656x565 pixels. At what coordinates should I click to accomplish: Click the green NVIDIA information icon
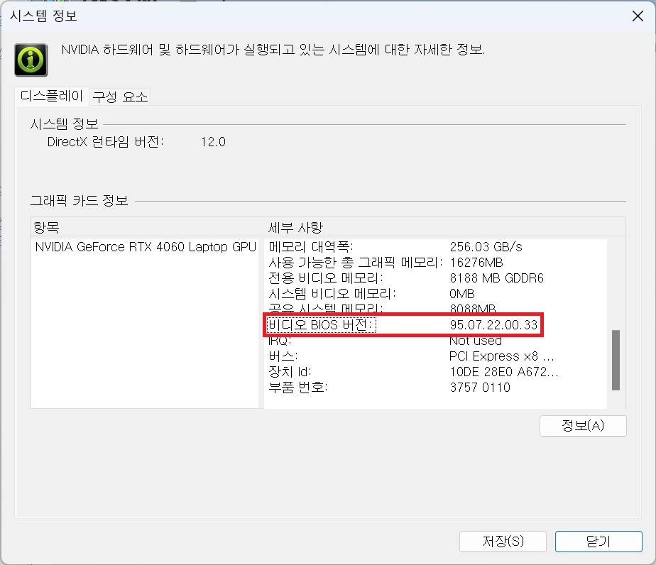tap(31, 60)
